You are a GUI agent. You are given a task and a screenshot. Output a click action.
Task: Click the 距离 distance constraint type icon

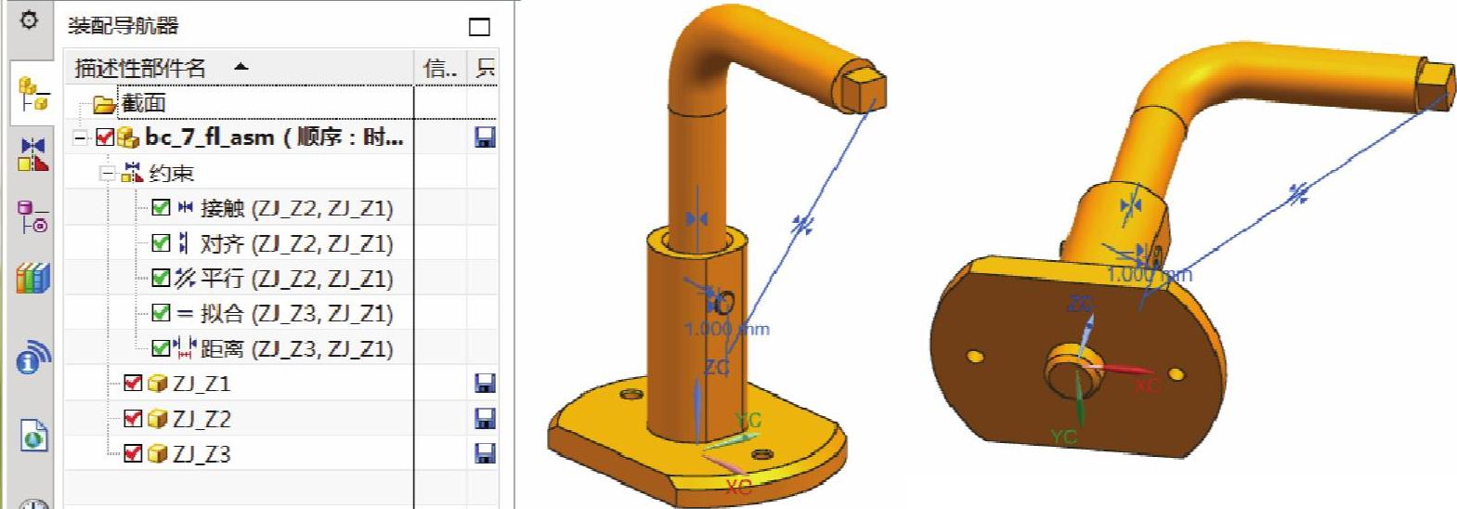(x=185, y=348)
